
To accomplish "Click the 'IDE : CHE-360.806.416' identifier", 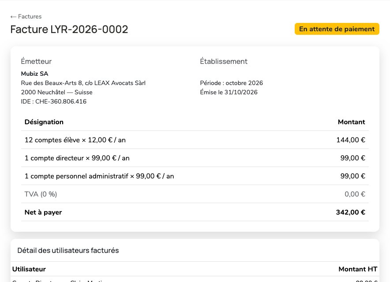I will point(54,101).
